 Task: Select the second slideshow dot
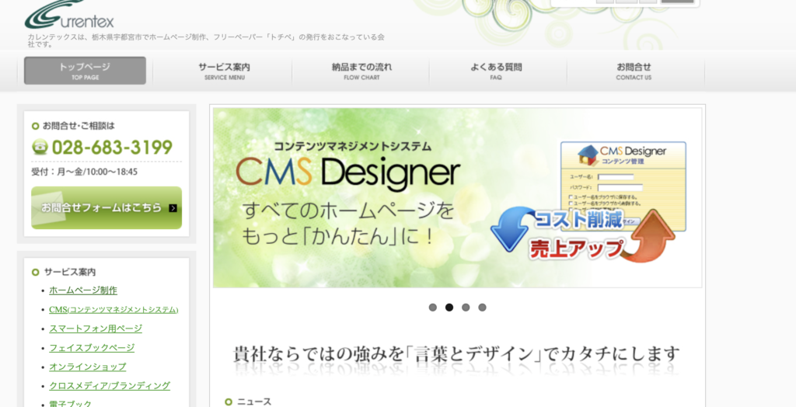[449, 308]
